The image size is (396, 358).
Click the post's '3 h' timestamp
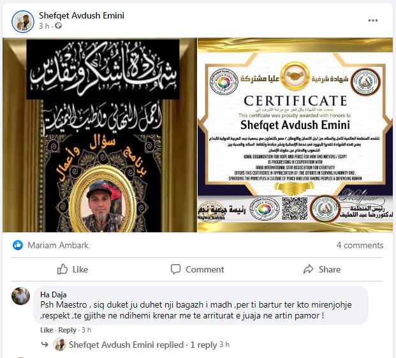click(44, 26)
